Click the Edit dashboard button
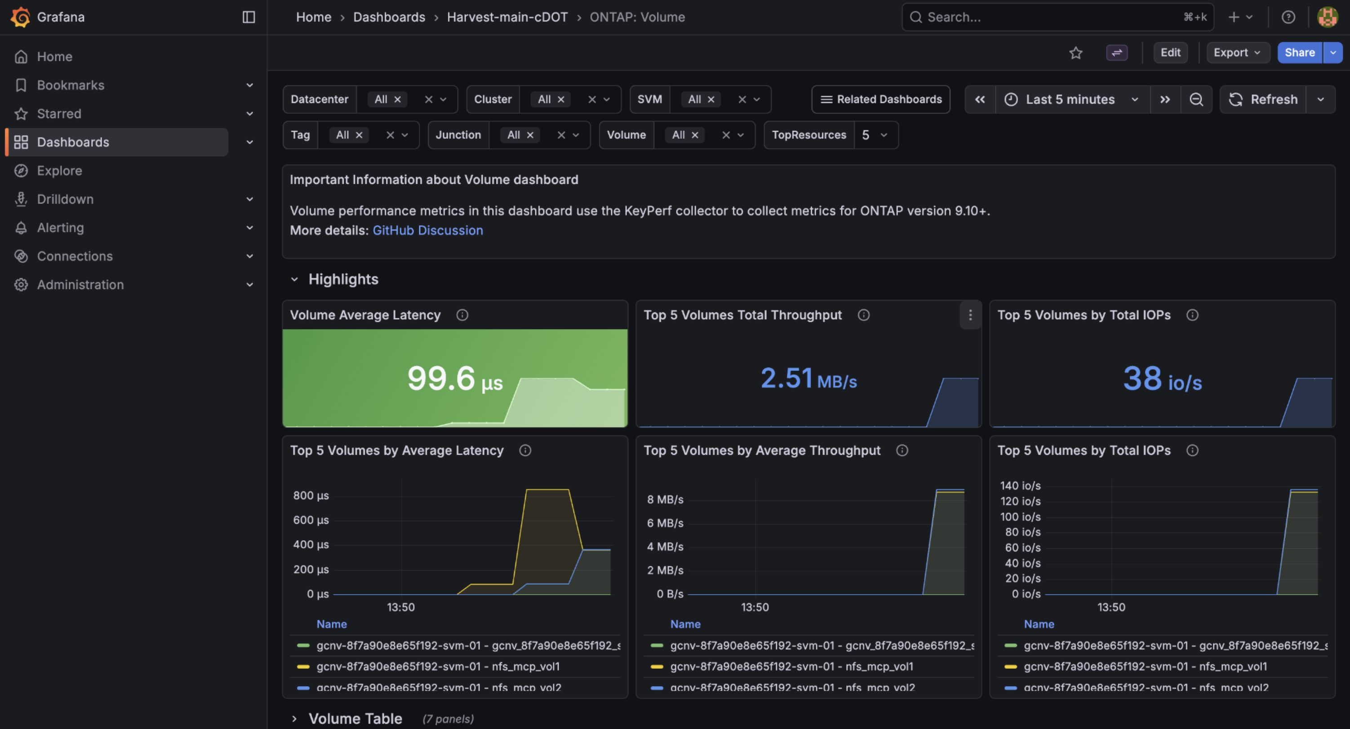 pos(1170,53)
